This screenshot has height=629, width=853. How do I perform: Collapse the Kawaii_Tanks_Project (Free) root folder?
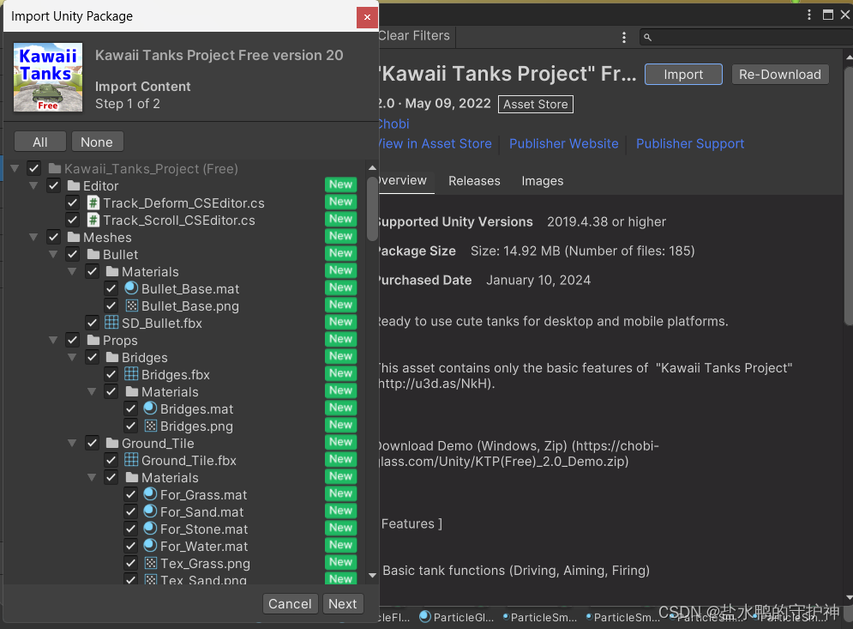pyautogui.click(x=15, y=168)
